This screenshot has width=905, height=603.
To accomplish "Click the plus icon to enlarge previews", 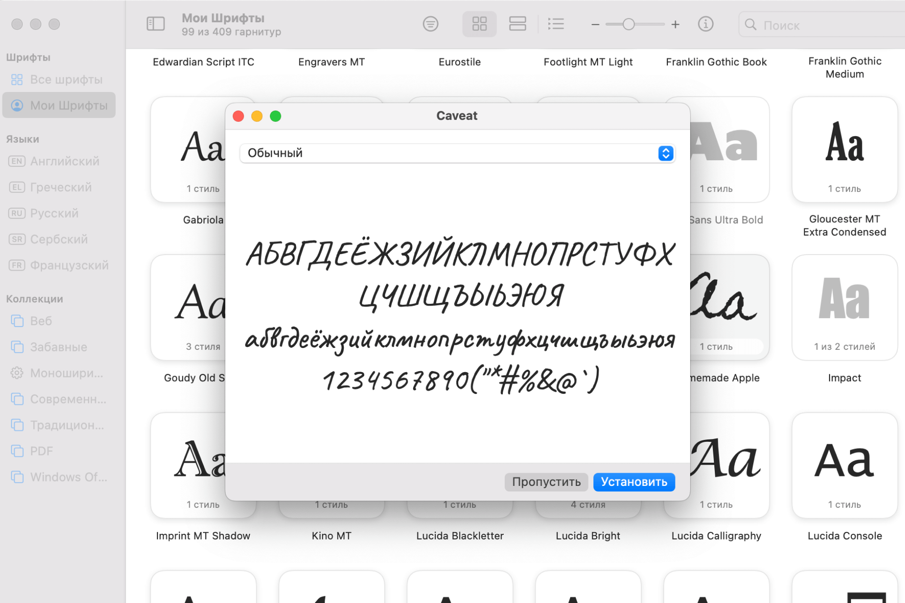I will [x=675, y=24].
